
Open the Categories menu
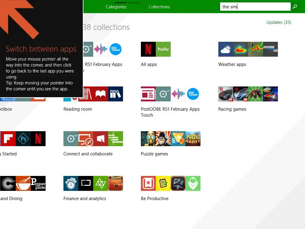pyautogui.click(x=116, y=7)
